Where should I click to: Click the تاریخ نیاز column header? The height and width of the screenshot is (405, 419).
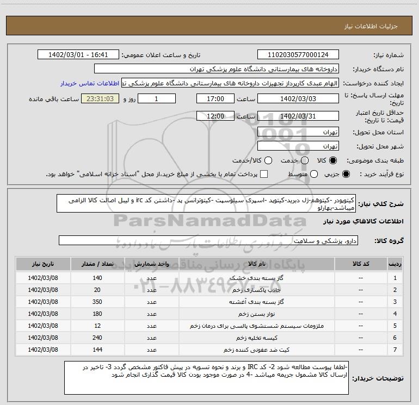click(x=43, y=264)
